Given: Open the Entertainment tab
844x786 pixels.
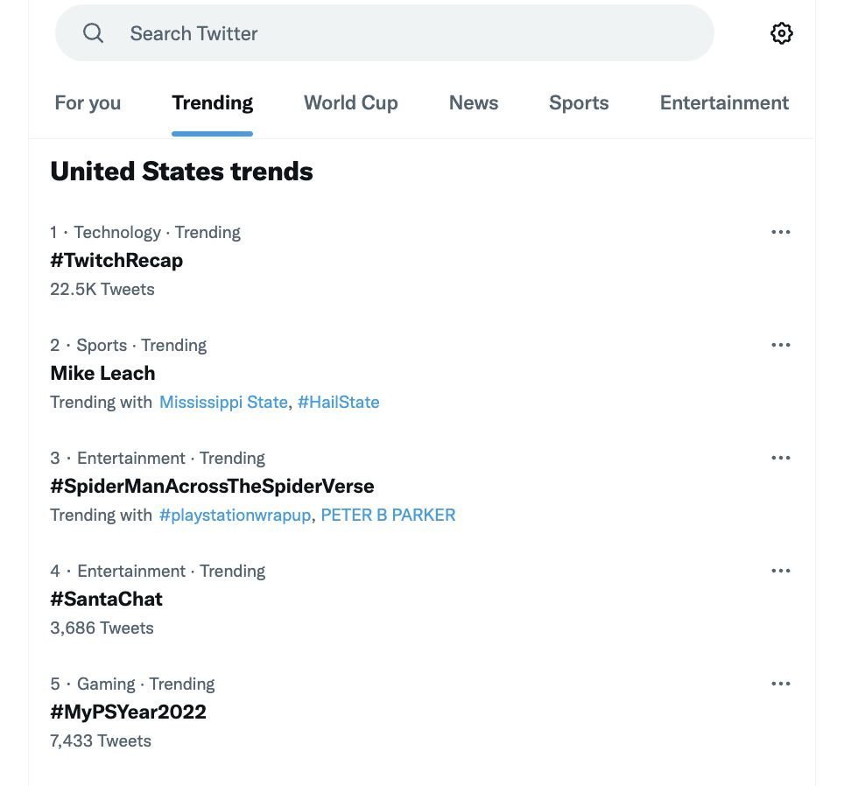Looking at the screenshot, I should (725, 102).
